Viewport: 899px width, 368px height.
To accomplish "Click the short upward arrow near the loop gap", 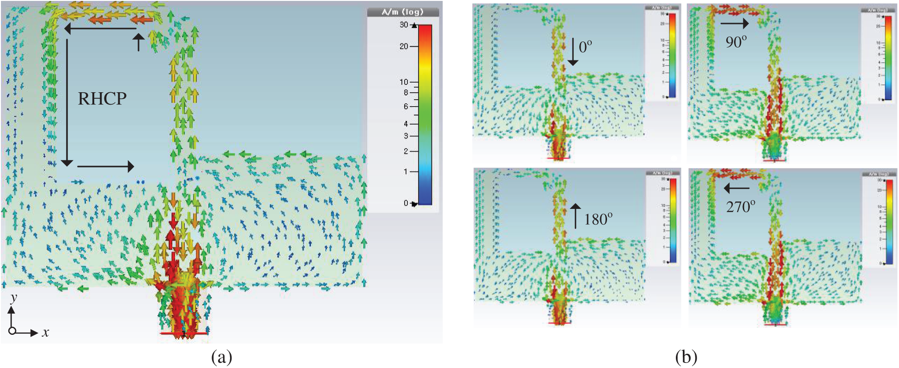I will point(138,42).
